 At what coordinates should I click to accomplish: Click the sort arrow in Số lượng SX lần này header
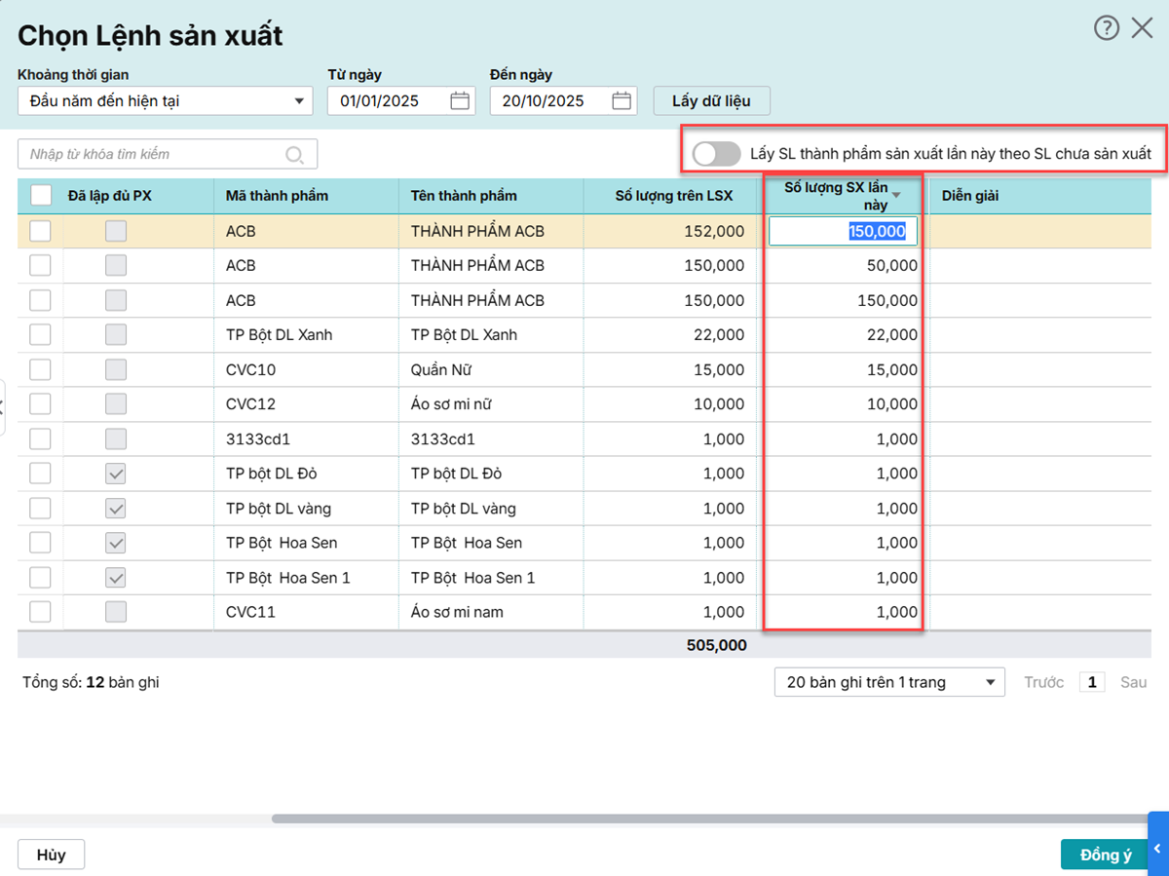click(896, 196)
